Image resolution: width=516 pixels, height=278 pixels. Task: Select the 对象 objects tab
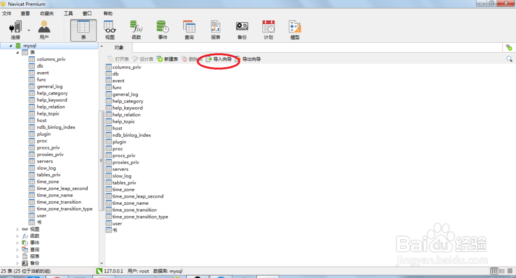tap(119, 47)
